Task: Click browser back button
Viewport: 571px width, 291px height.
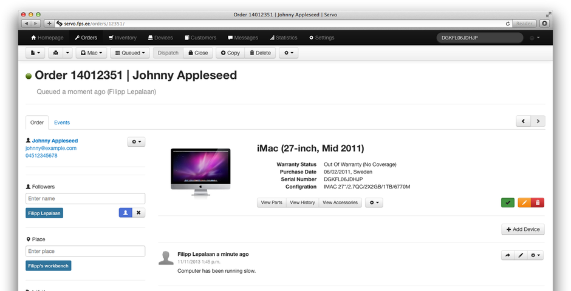Action: (x=26, y=24)
